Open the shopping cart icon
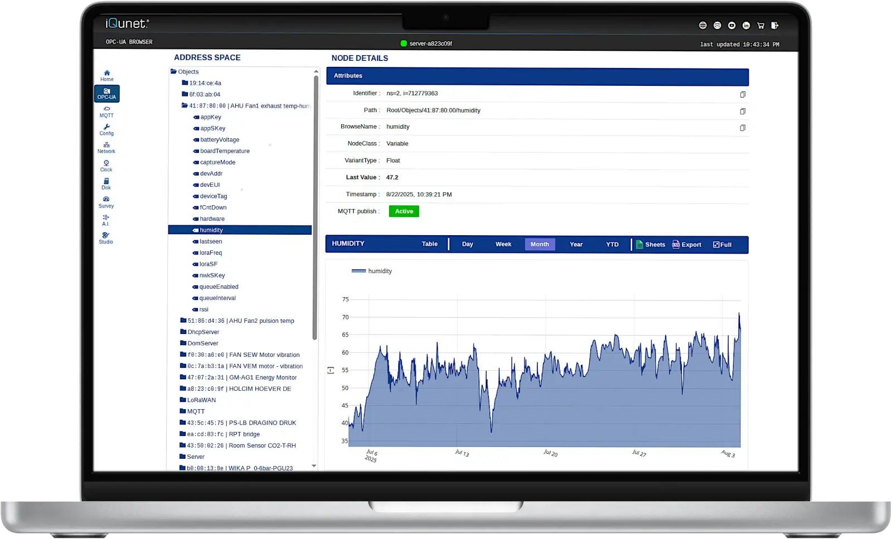The image size is (892, 539). coord(760,26)
